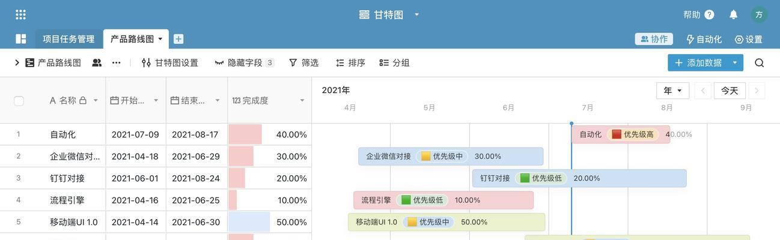This screenshot has height=240, width=780.
Task: Open the user avatar 方
Action: click(759, 14)
